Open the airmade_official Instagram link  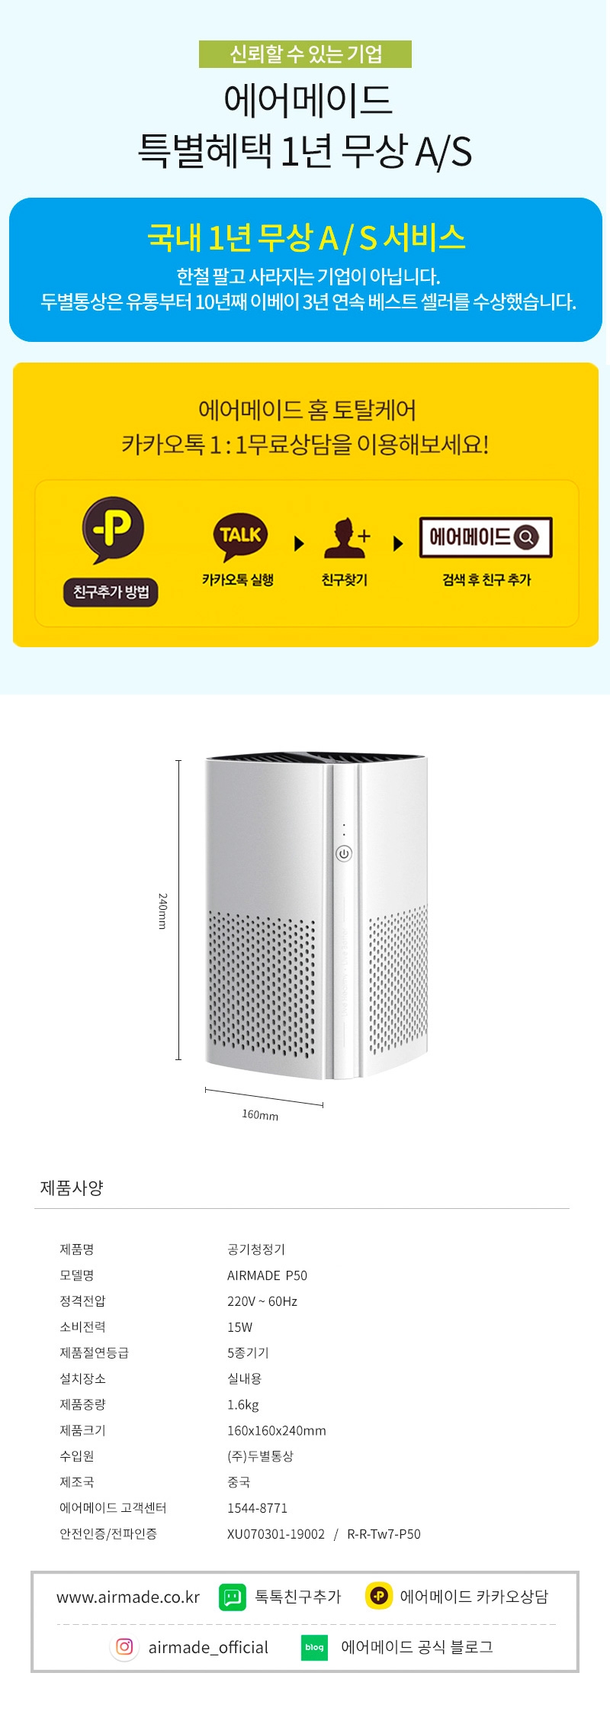click(x=208, y=1647)
